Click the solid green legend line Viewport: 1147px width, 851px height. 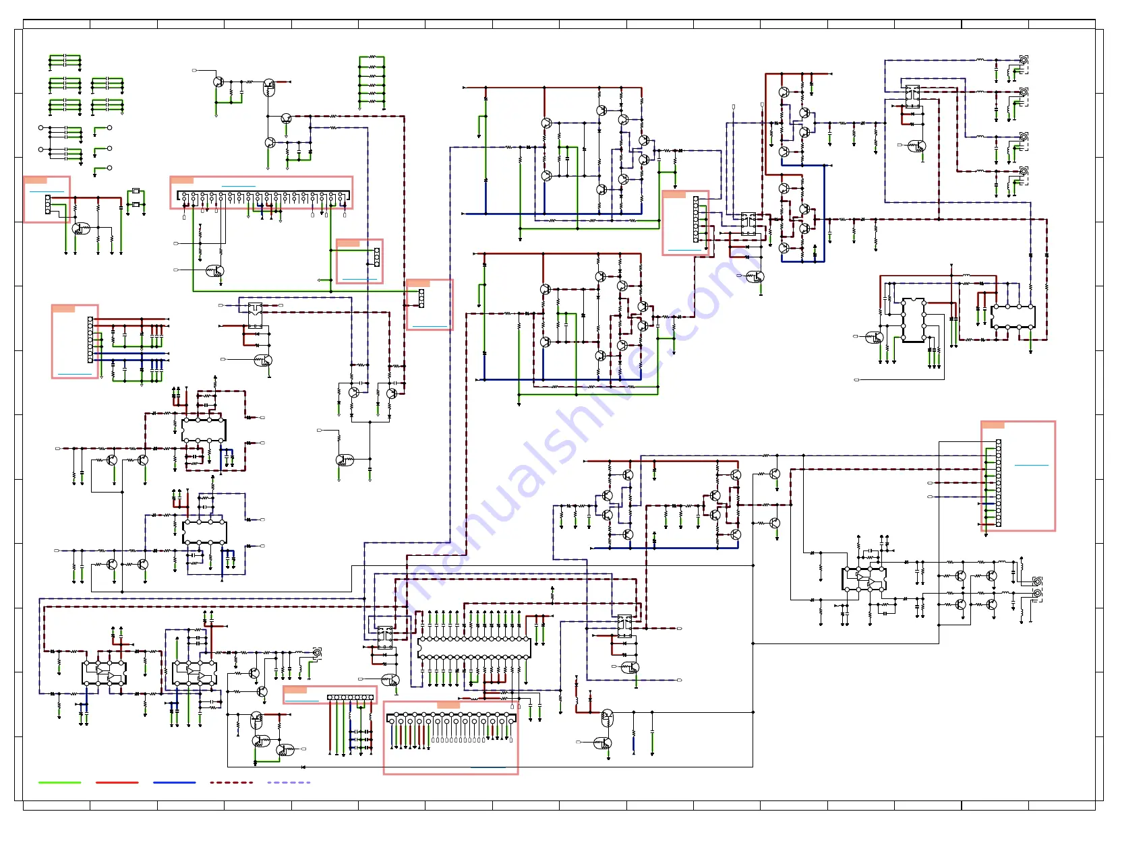pos(59,782)
